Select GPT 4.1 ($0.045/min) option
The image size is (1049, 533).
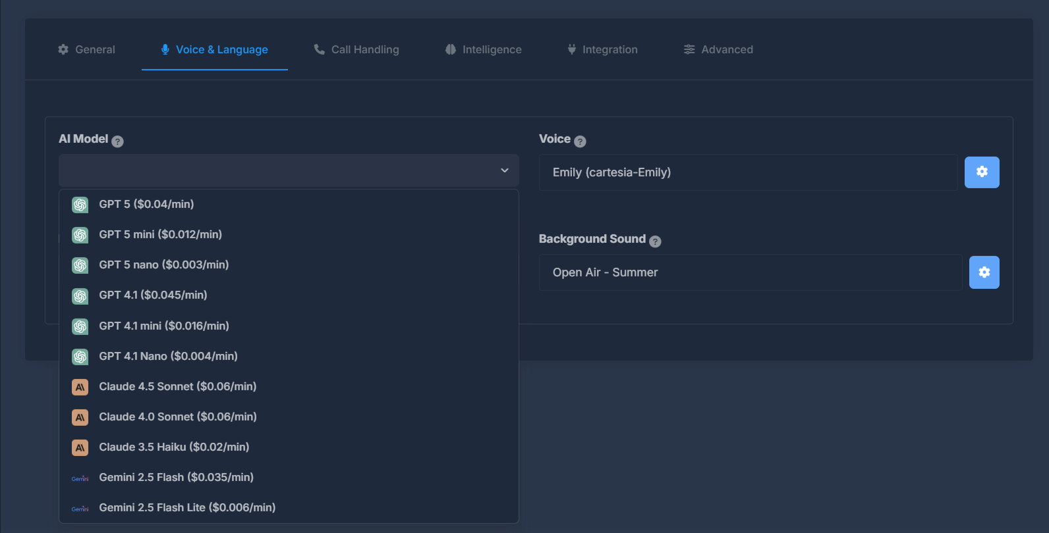(289, 295)
